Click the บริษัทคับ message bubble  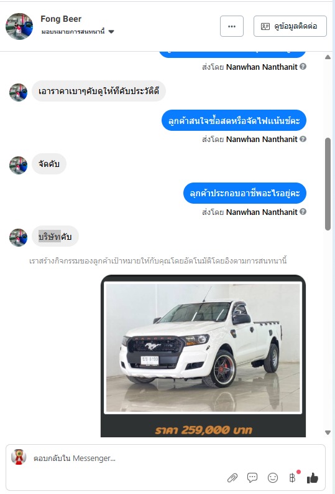[x=55, y=237]
